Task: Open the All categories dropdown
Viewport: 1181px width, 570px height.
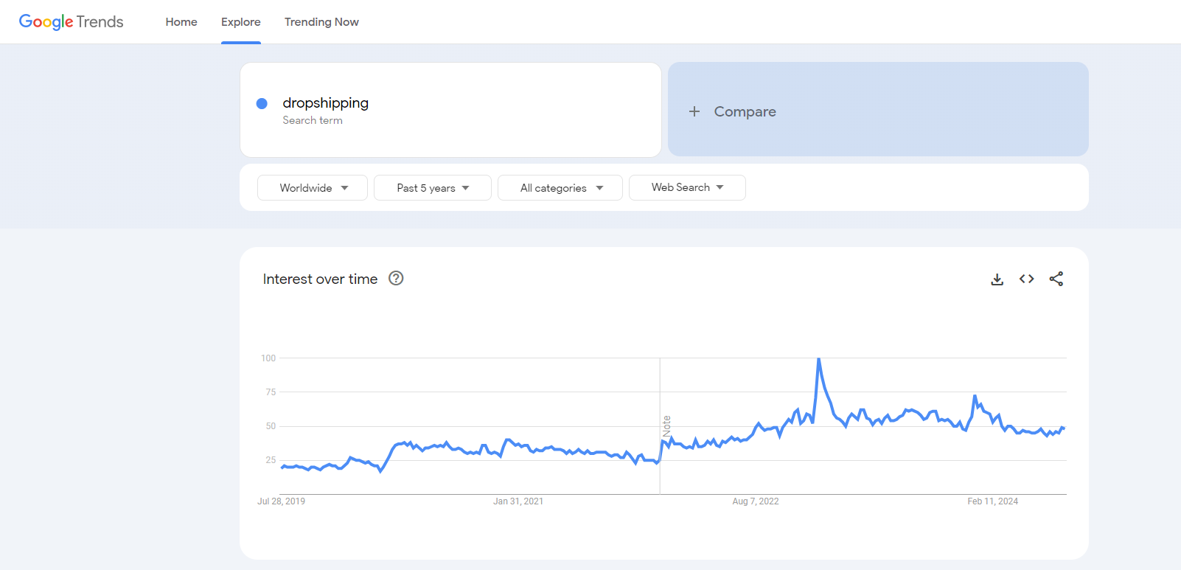Action: pyautogui.click(x=560, y=187)
